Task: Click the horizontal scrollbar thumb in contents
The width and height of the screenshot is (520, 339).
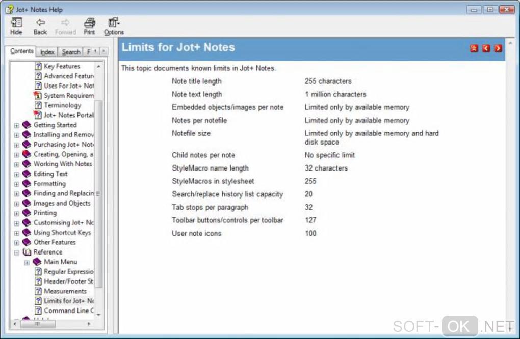Action: (38, 324)
